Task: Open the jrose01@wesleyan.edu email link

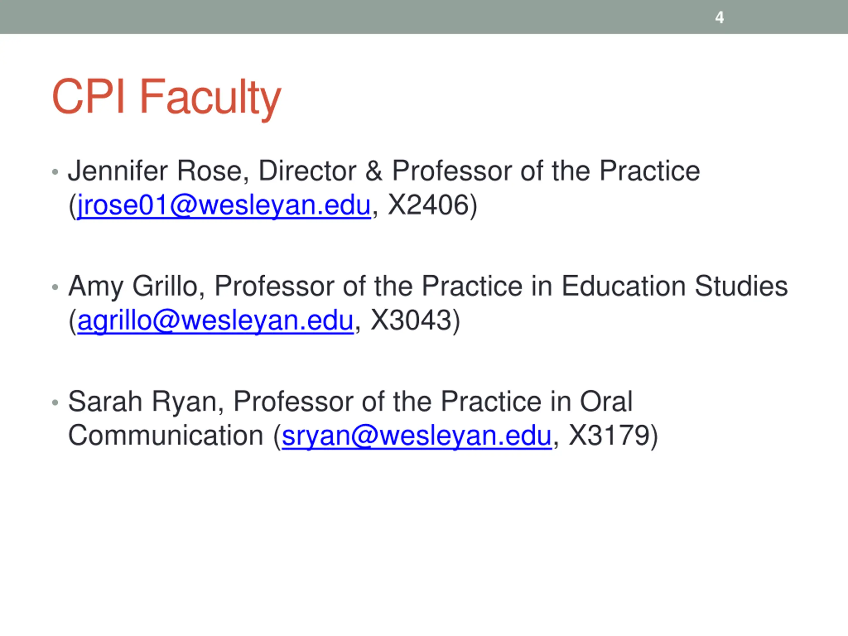Action: point(224,205)
